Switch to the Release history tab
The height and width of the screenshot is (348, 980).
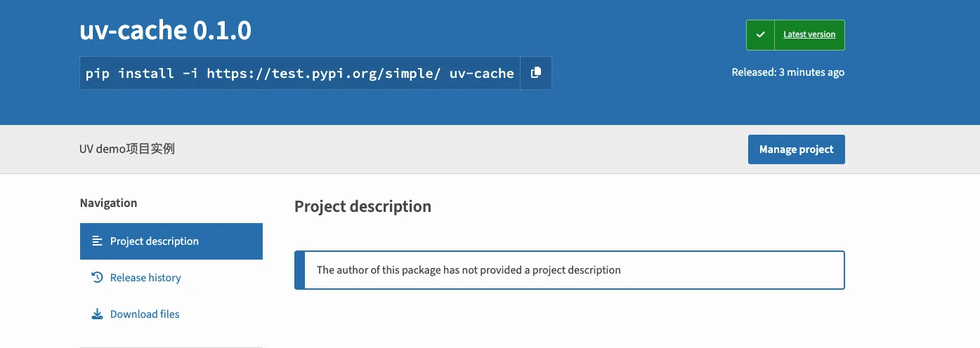click(x=145, y=278)
